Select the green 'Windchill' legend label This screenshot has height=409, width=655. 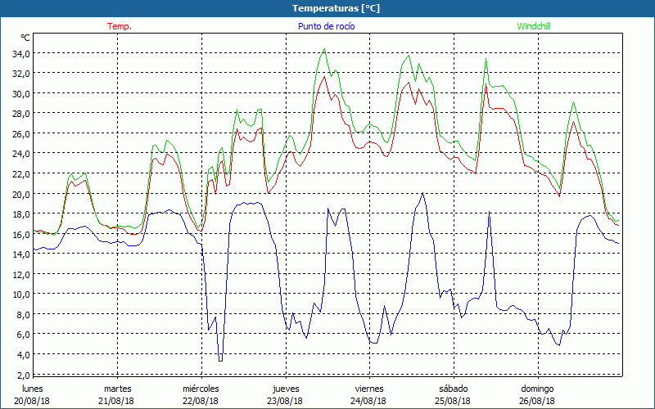534,26
